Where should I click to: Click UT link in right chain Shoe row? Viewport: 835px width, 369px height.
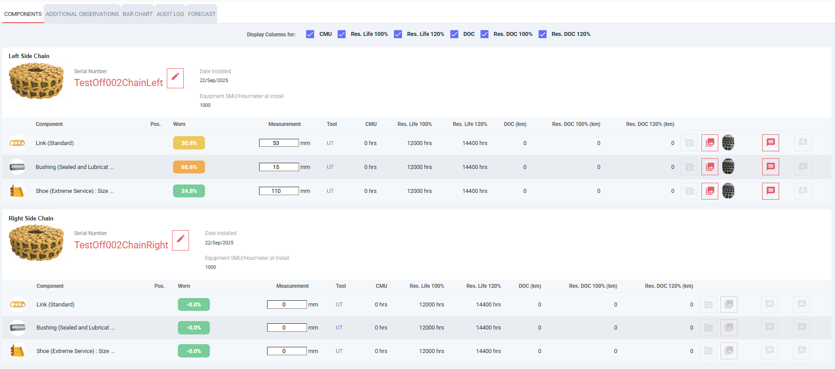(339, 351)
